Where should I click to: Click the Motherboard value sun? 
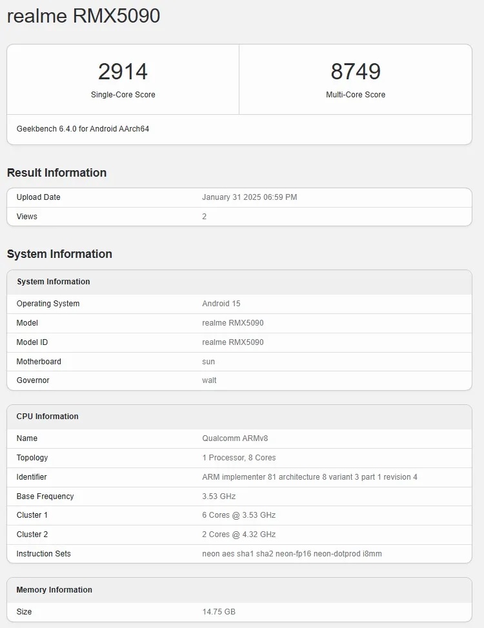coord(208,362)
